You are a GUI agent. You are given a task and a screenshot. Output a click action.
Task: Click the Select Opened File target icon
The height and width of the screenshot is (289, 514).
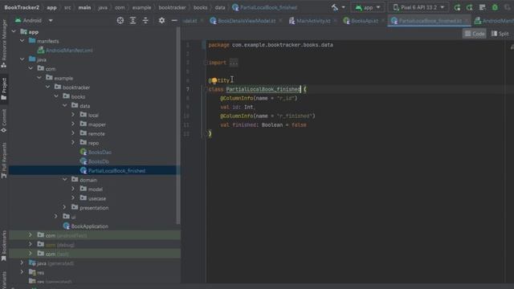click(x=120, y=20)
